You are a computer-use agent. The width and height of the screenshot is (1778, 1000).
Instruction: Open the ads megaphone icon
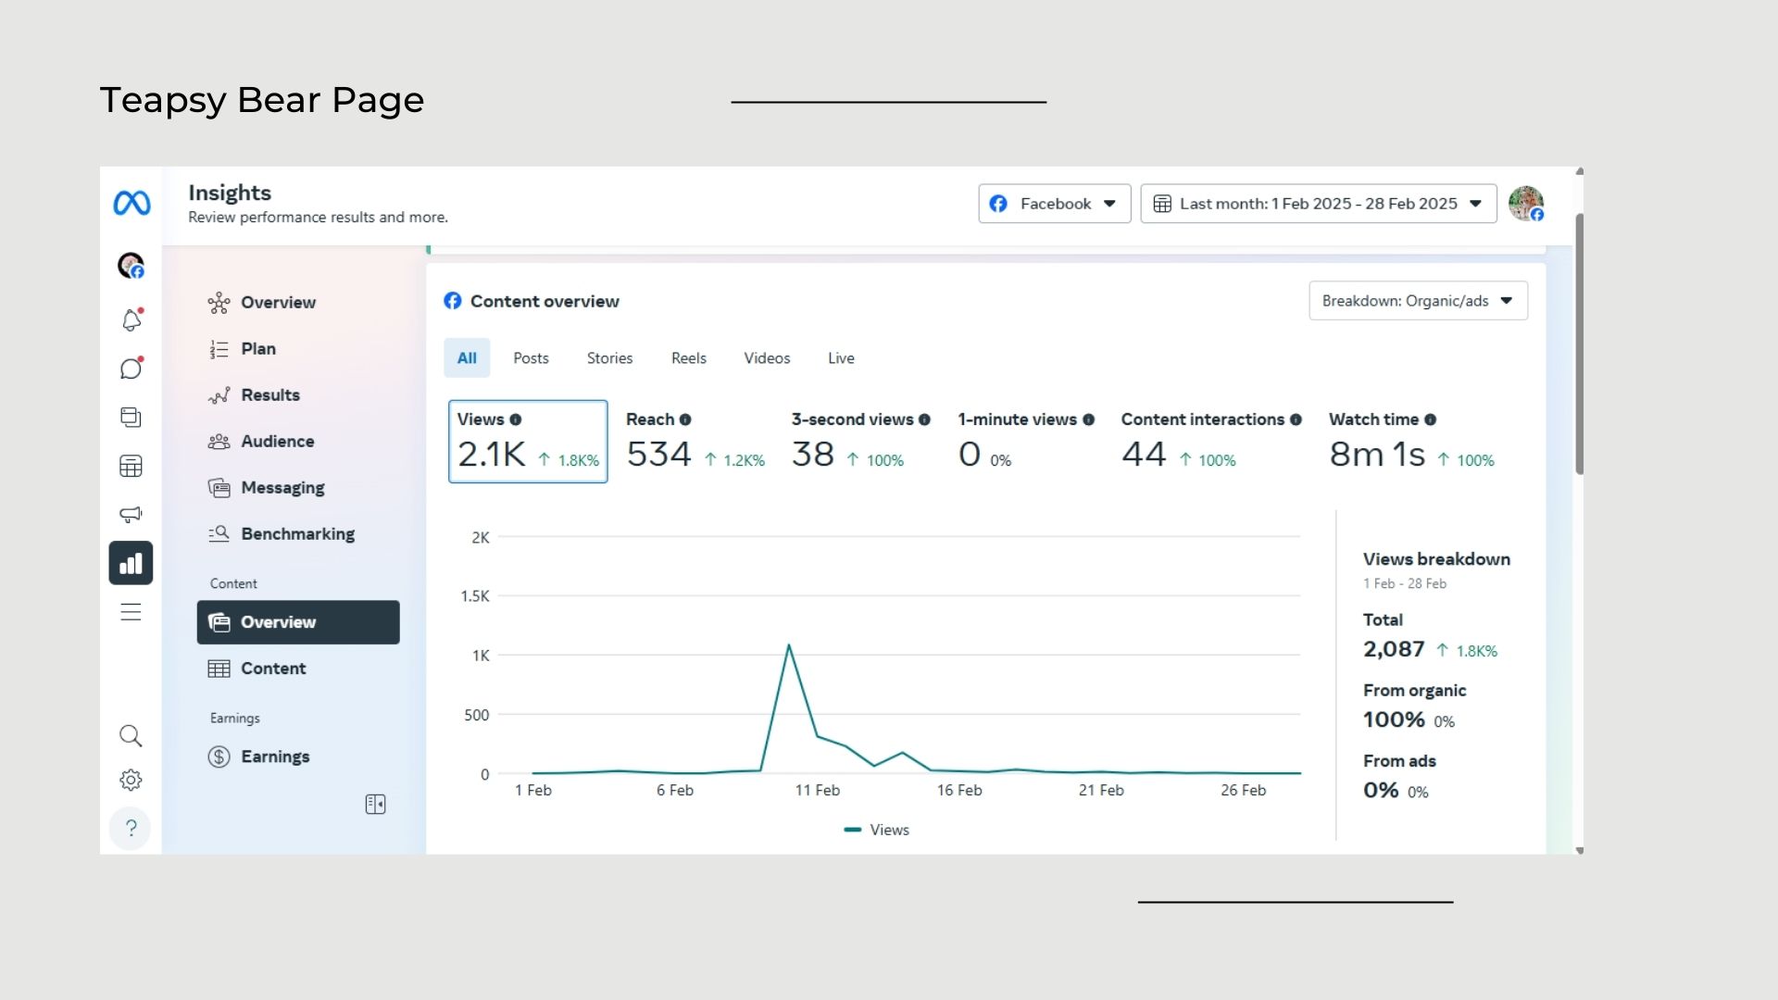tap(131, 514)
